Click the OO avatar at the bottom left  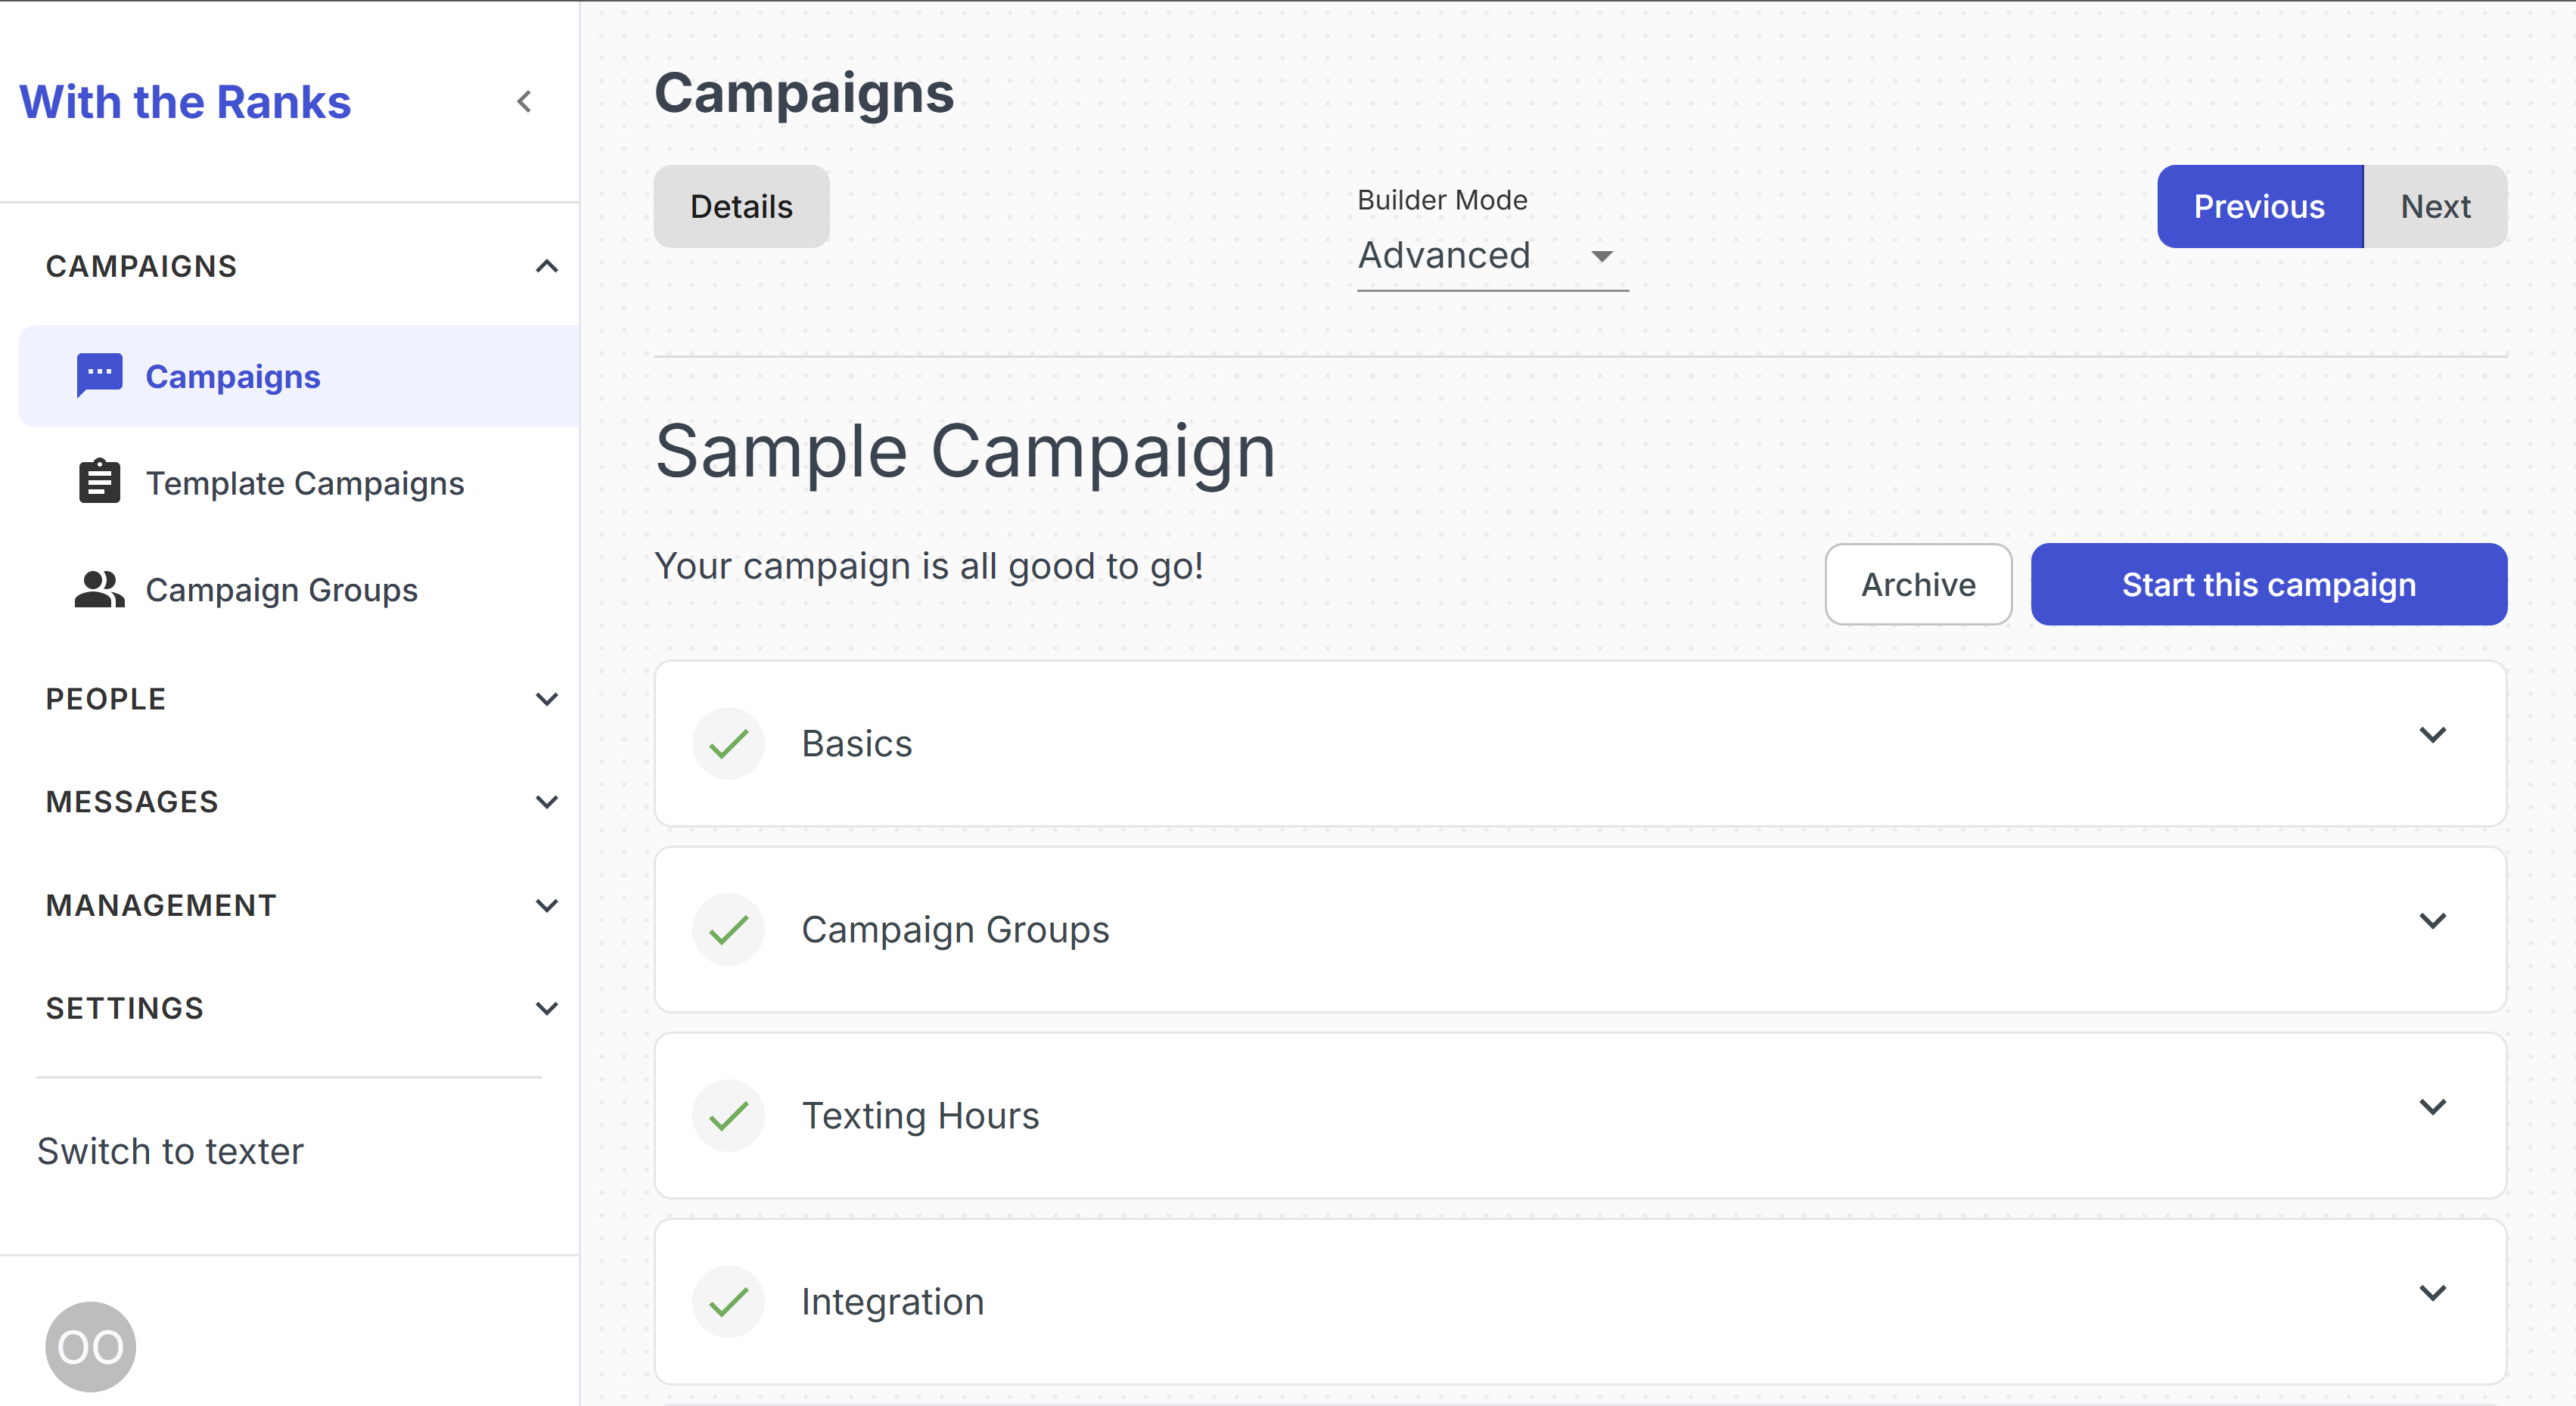tap(90, 1346)
